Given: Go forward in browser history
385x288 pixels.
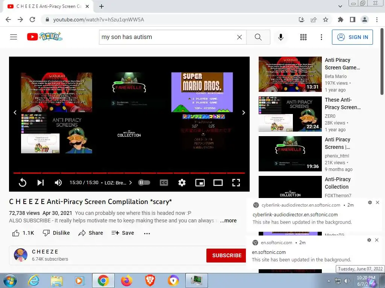Looking at the screenshot, I should click(20, 19).
